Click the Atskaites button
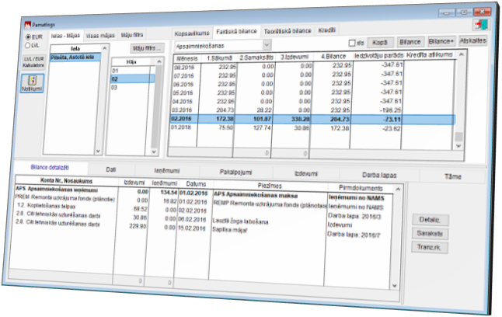The image size is (502, 317). point(474,41)
